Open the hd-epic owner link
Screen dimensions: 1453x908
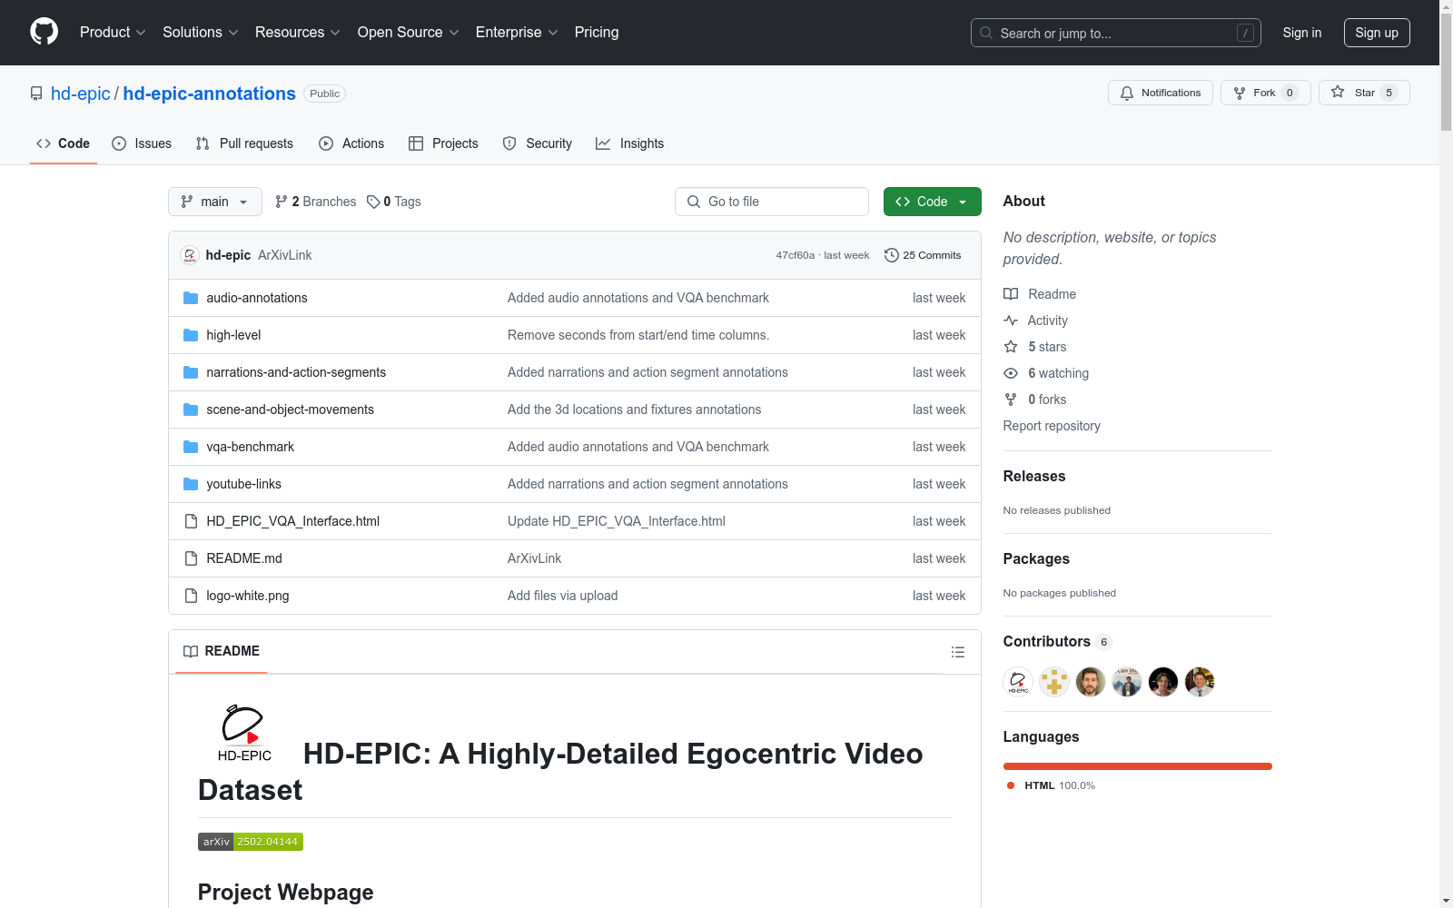(x=81, y=94)
